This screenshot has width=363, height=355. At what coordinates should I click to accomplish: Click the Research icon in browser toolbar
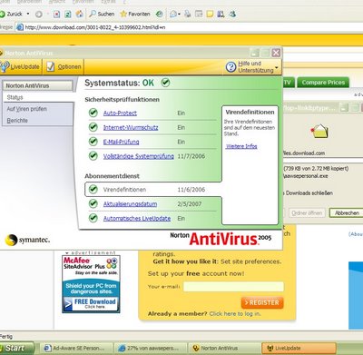tap(221, 14)
